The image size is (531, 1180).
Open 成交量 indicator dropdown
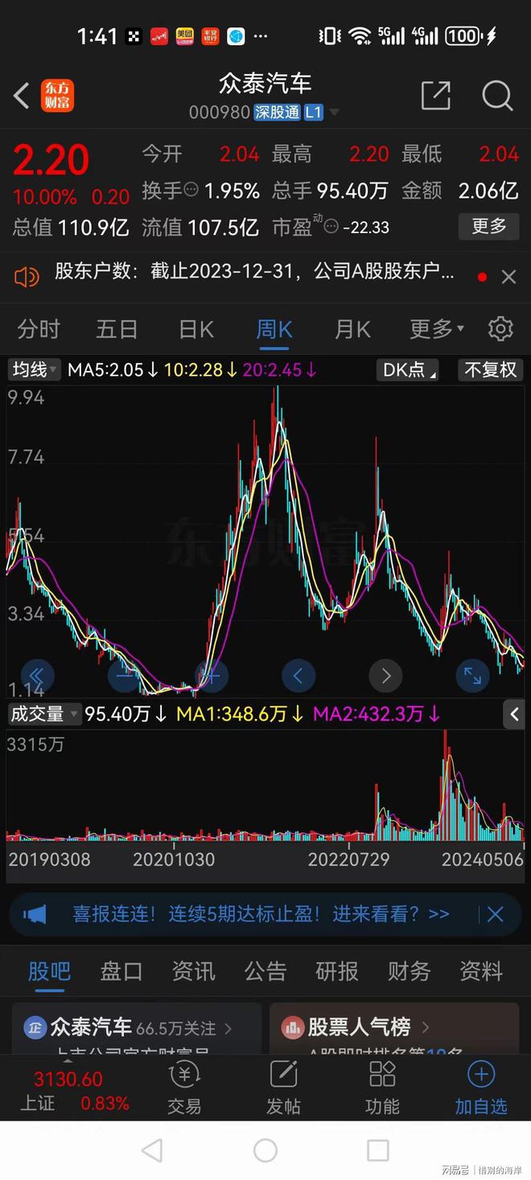tap(44, 713)
